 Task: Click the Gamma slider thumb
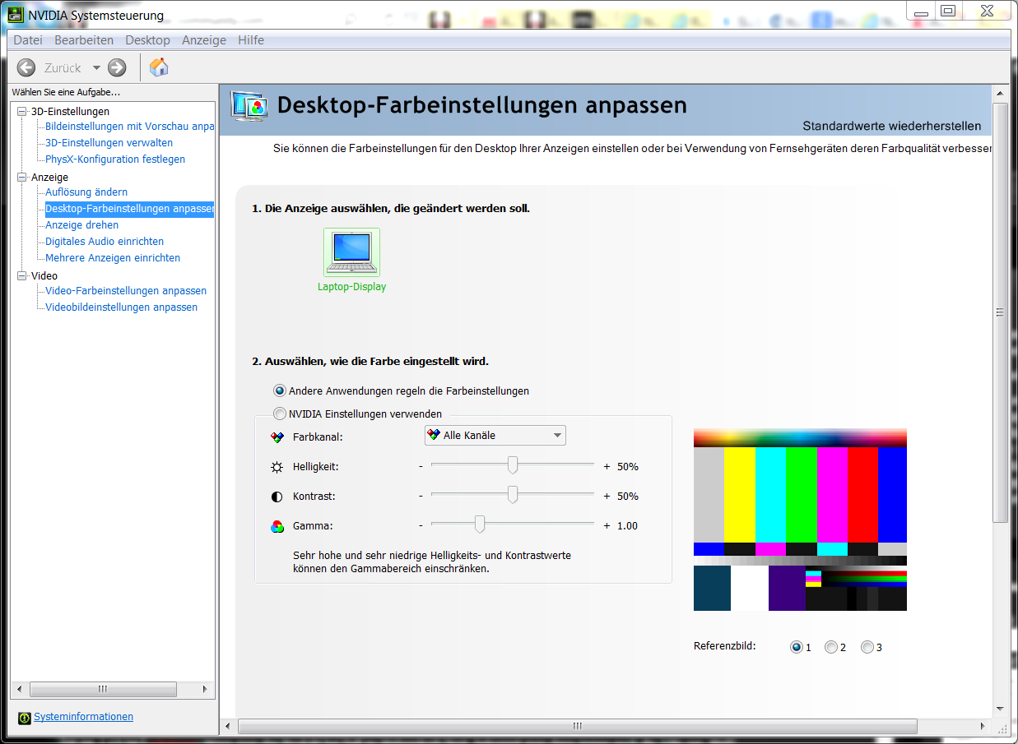tap(480, 524)
